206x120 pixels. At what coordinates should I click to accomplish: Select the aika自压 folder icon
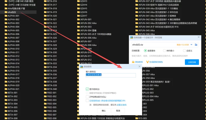click(6, 12)
